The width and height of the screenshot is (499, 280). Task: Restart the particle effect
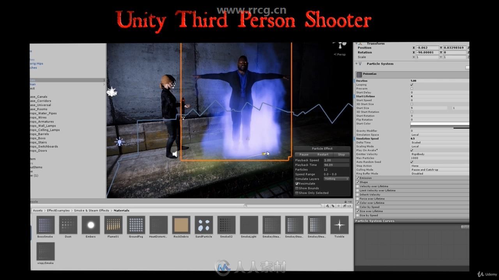coord(323,154)
